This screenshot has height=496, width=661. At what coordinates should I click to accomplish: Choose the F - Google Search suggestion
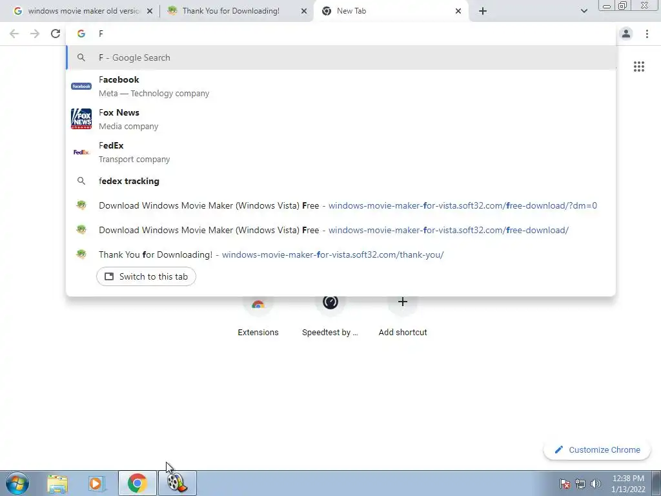click(x=341, y=57)
